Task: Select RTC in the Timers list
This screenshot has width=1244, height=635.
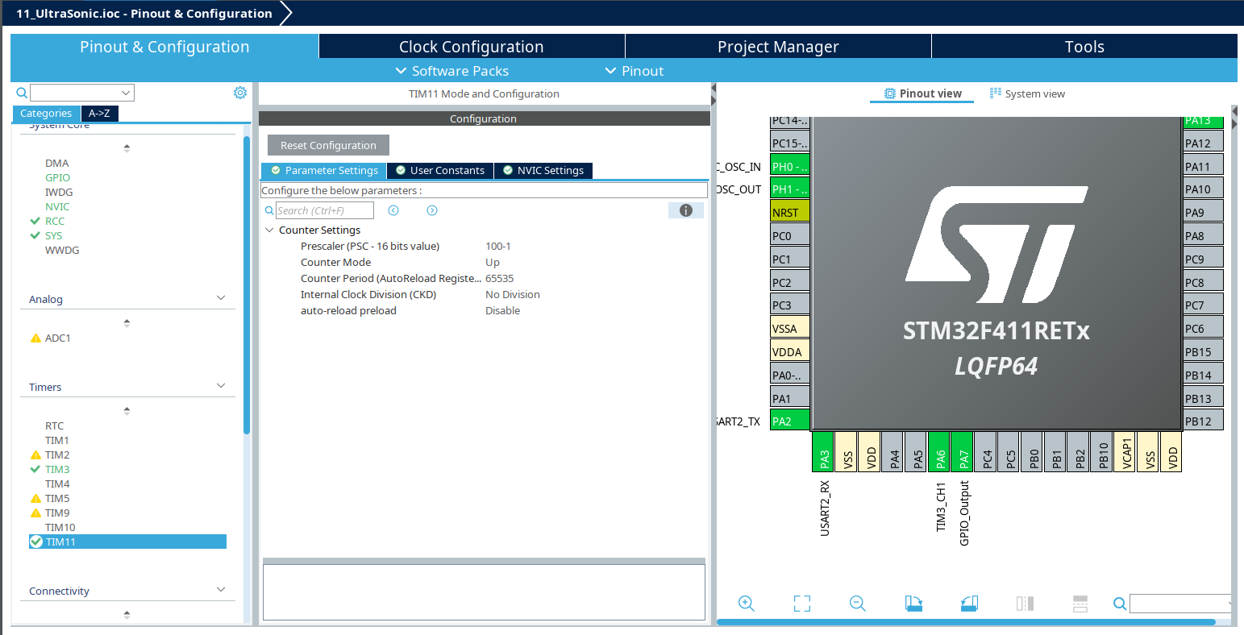Action: pos(54,425)
